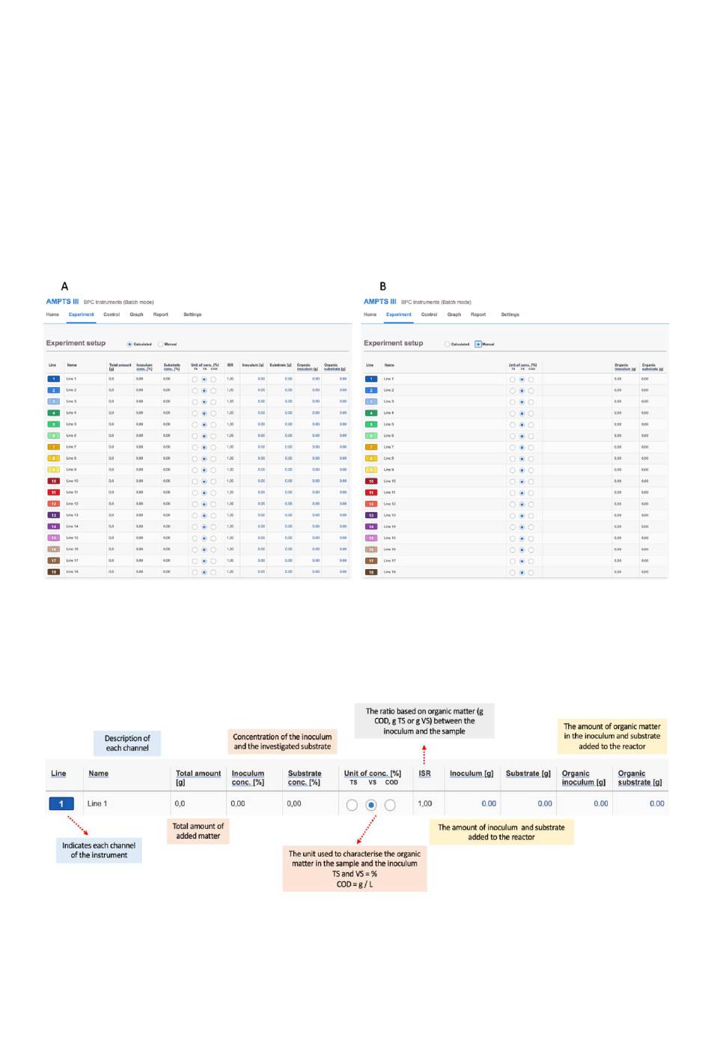Viewport: 711px width, 1055px height.
Task: Select the Manual radio in panel A
Action: click(160, 344)
